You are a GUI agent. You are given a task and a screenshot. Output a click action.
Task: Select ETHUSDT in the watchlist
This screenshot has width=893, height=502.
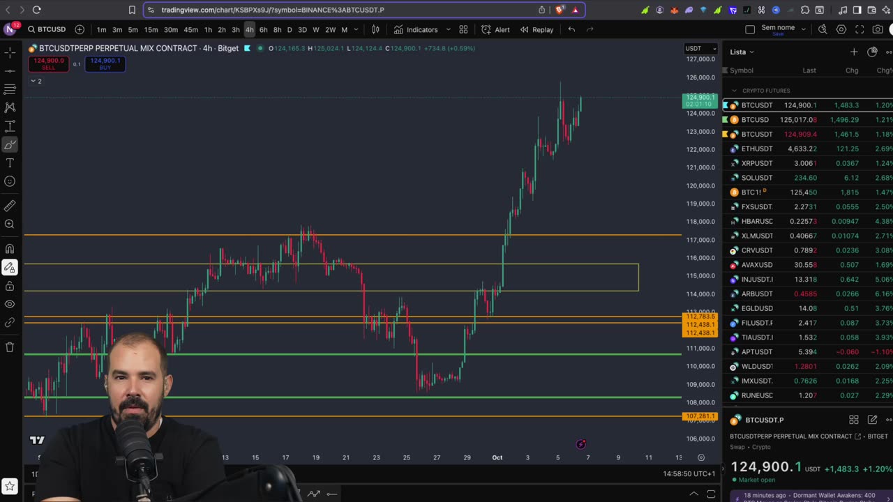point(808,149)
